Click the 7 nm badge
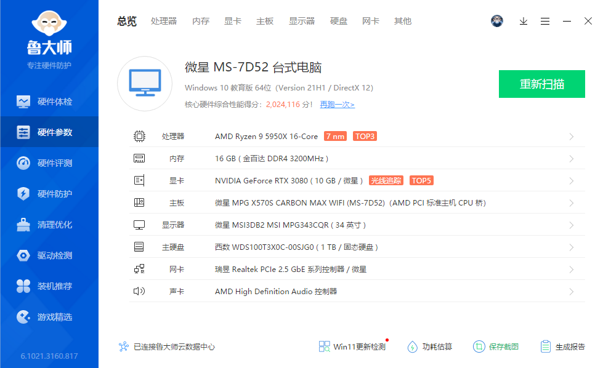603x368 pixels. [x=335, y=137]
